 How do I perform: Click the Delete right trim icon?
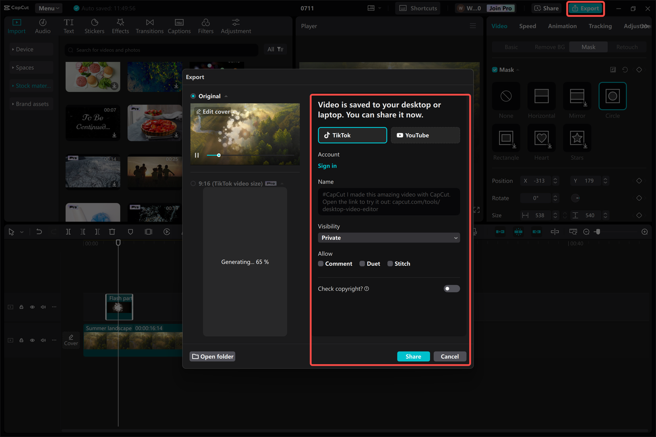97,232
